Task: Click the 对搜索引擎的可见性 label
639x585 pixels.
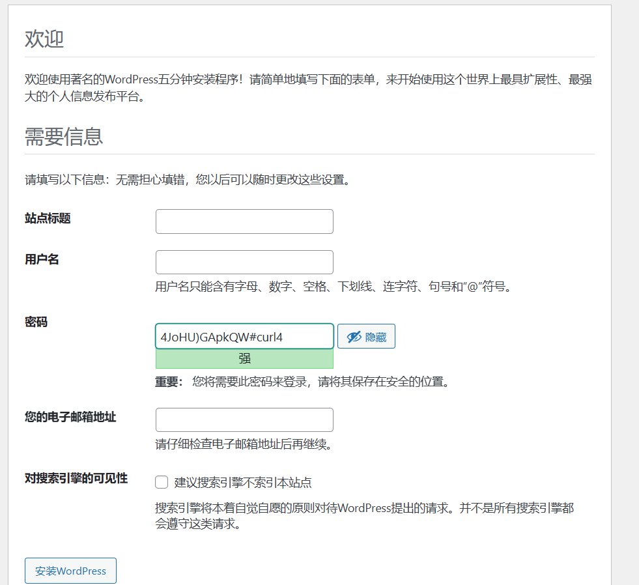Action: click(76, 479)
